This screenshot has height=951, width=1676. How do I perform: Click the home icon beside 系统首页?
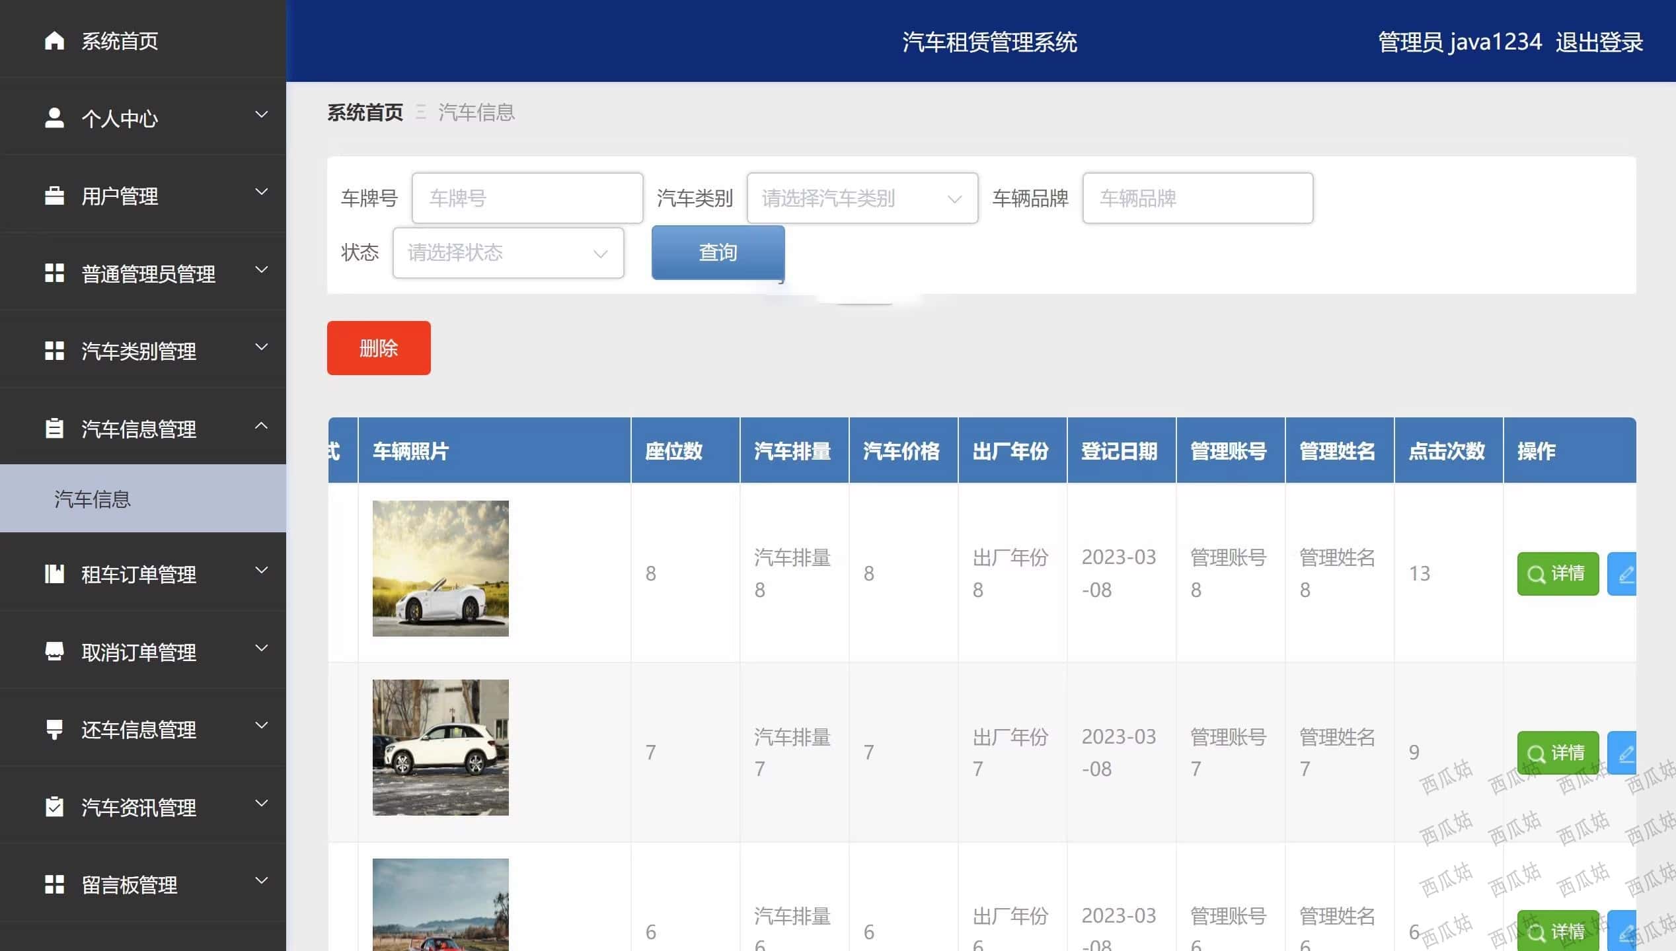click(x=54, y=41)
